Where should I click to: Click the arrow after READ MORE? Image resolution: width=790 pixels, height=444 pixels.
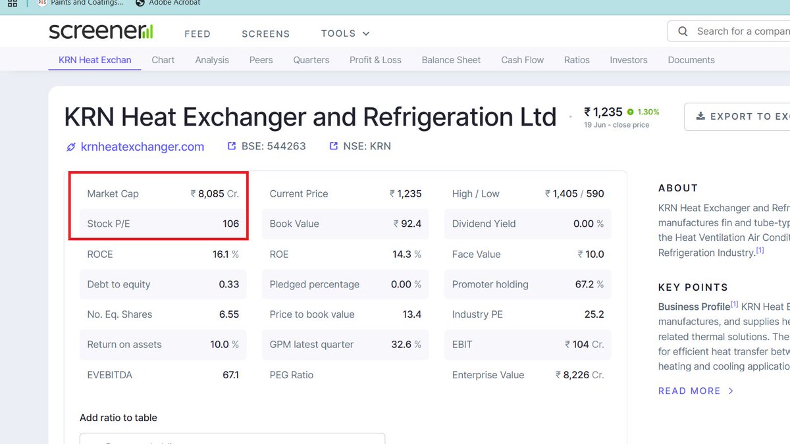click(731, 391)
